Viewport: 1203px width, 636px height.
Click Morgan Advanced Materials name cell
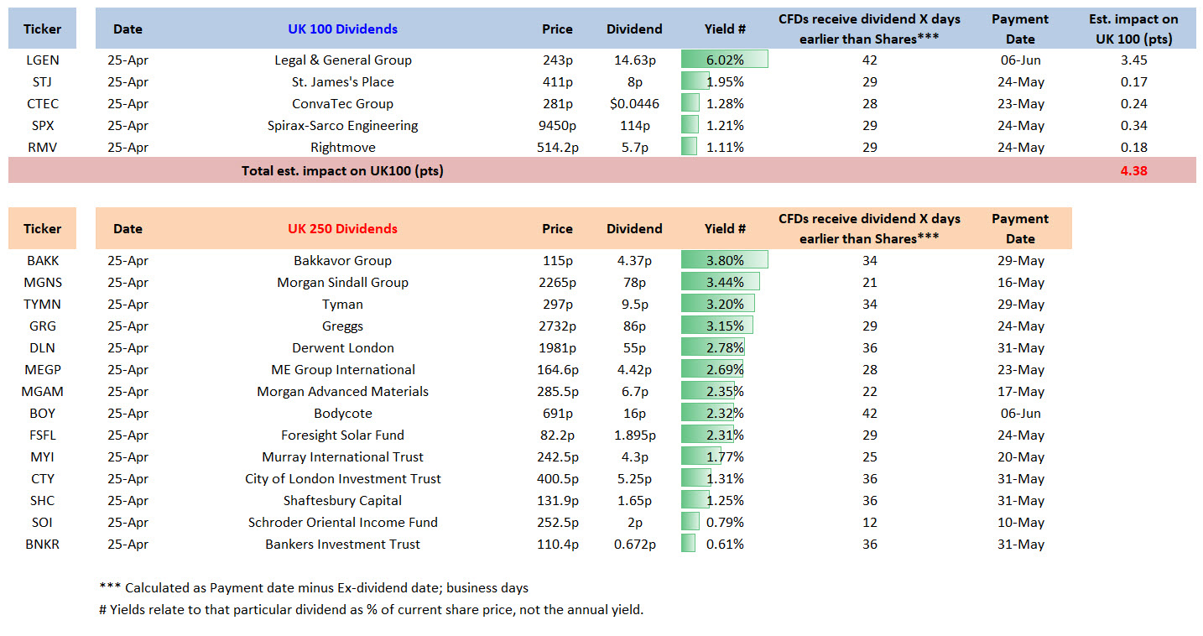(342, 391)
